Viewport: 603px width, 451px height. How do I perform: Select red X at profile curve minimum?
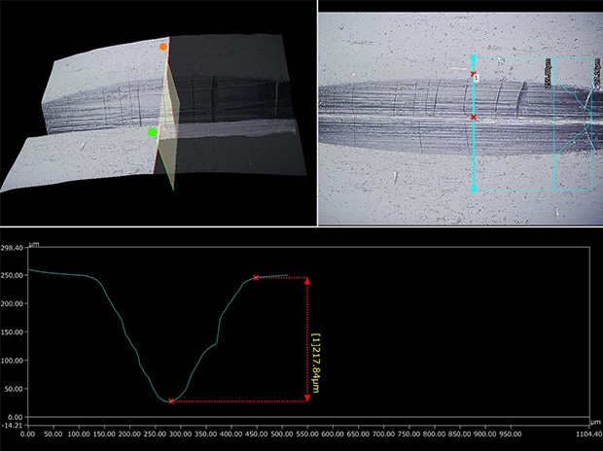tap(171, 400)
